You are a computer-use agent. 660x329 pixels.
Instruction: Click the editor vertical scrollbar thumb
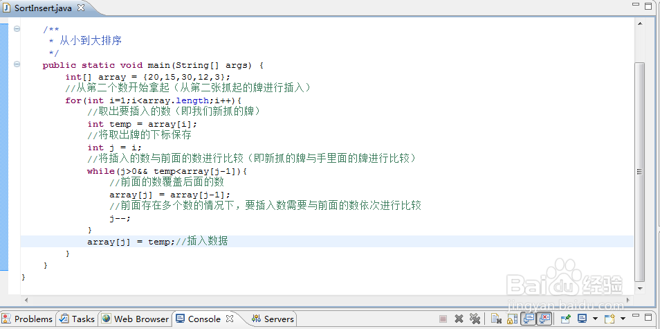pyautogui.click(x=639, y=172)
